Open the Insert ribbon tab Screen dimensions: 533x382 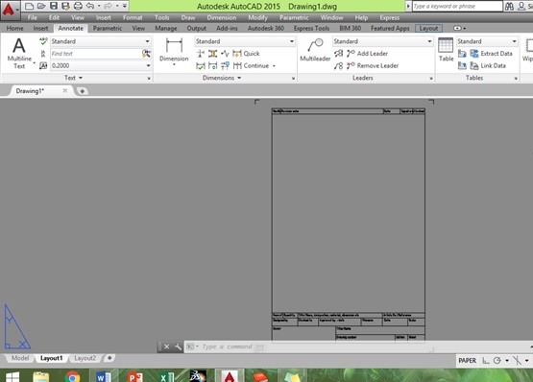click(x=40, y=28)
